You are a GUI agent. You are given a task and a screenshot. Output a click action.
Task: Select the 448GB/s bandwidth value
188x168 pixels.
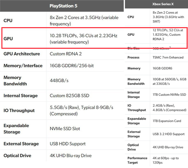(59, 80)
